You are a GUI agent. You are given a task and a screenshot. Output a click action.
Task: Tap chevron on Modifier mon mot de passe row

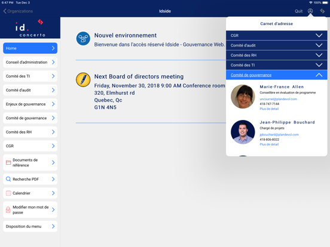coord(53,209)
